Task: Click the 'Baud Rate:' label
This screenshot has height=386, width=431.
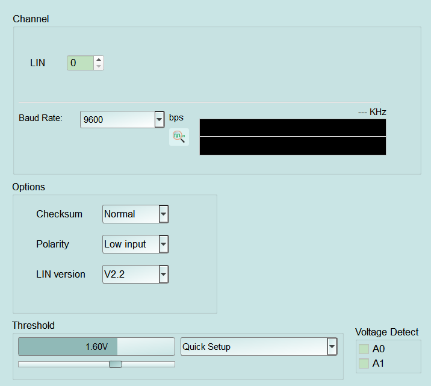Action: coord(41,118)
